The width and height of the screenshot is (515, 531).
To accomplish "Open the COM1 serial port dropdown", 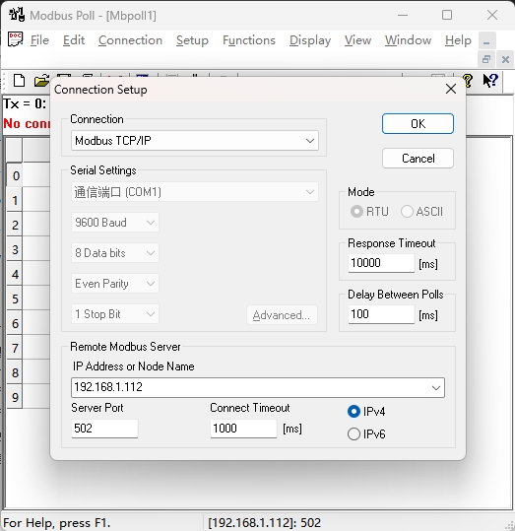I will click(195, 192).
